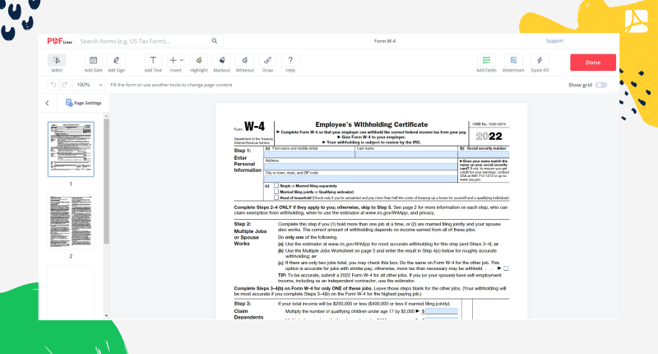Click the Form W-4 document title
The height and width of the screenshot is (354, 658).
385,41
